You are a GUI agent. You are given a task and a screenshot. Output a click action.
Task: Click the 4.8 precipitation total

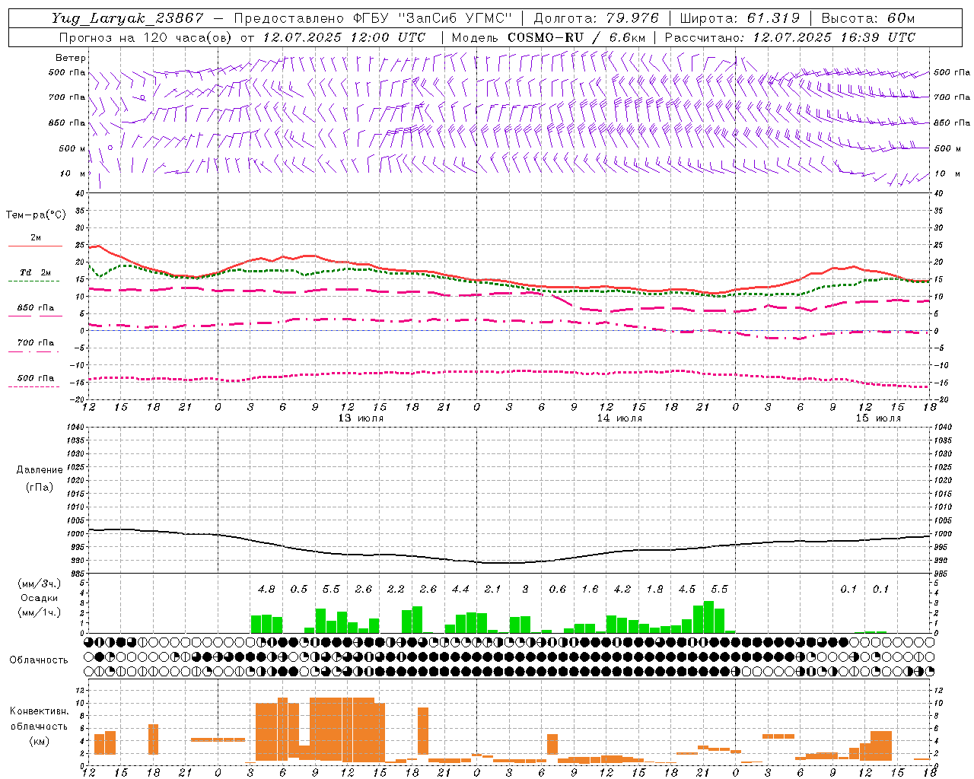tap(266, 589)
